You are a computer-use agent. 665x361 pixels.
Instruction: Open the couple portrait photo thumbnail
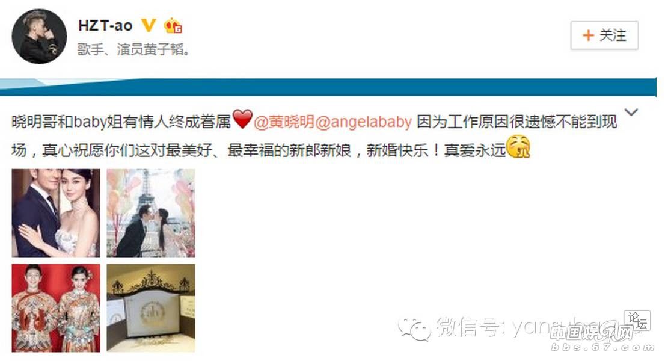pos(56,213)
